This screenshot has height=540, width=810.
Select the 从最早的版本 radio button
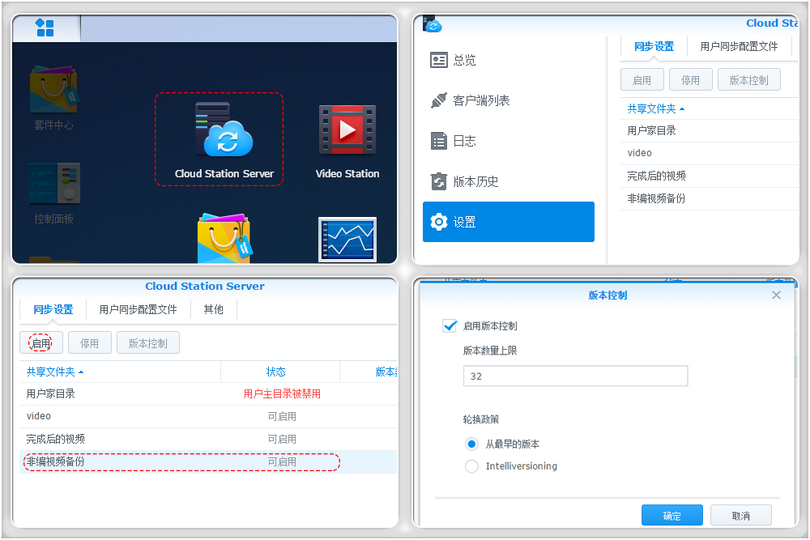click(x=471, y=443)
